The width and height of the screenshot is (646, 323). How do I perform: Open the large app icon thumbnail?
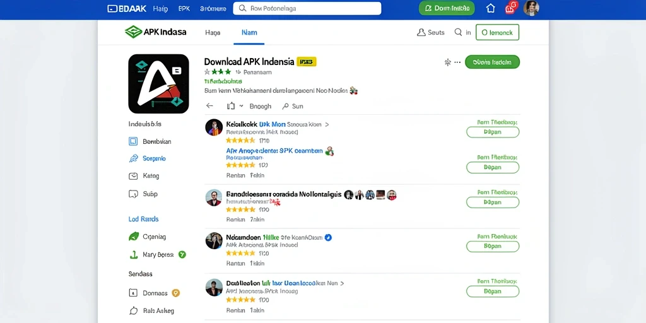158,84
